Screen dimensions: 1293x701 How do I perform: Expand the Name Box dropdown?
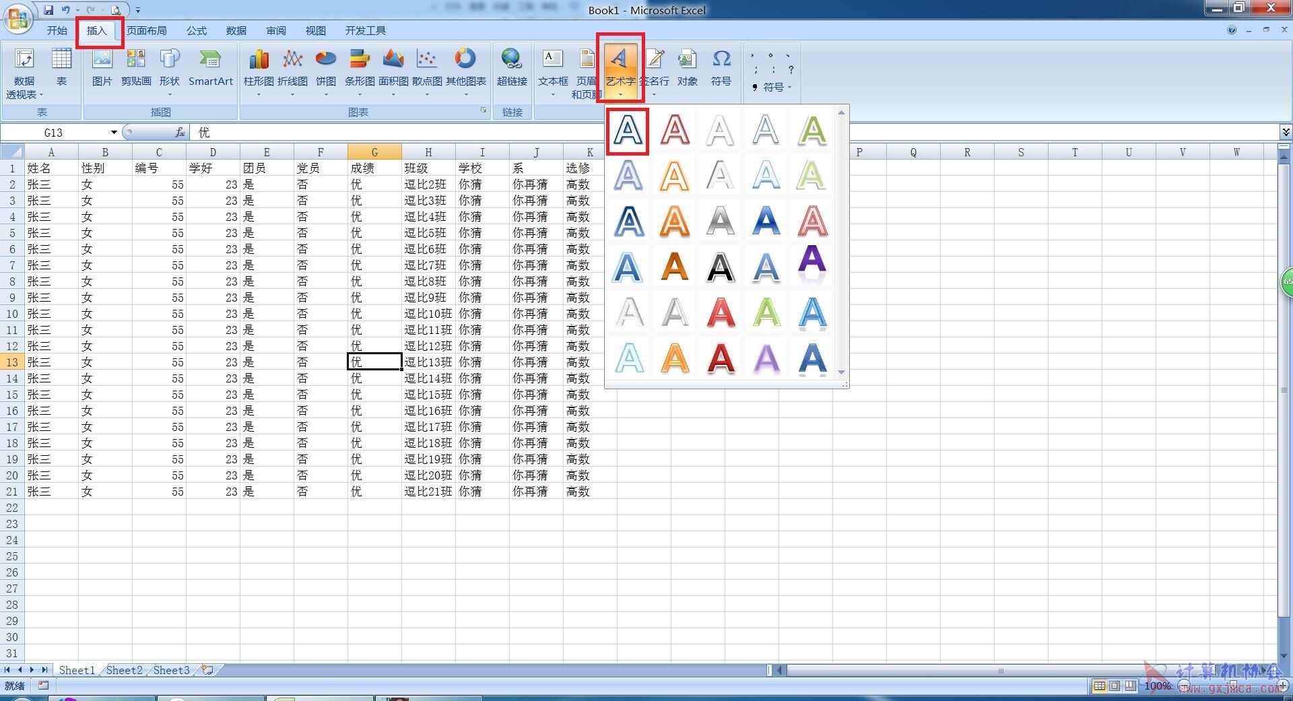pos(114,133)
